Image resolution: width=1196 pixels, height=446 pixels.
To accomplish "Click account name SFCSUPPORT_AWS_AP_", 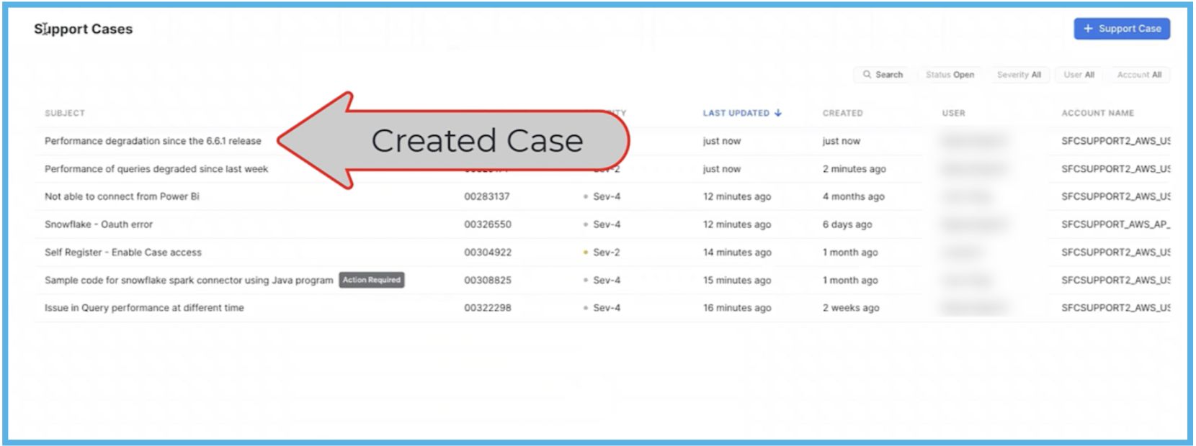I will (x=1115, y=224).
